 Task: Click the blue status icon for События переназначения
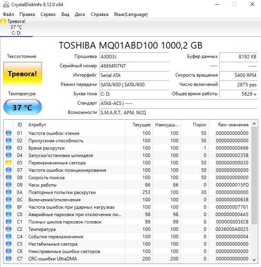pos(9,236)
